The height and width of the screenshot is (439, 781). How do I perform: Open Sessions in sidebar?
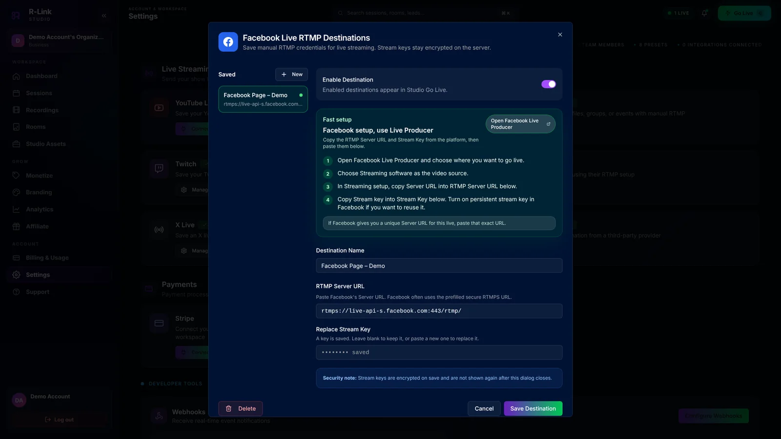point(60,93)
